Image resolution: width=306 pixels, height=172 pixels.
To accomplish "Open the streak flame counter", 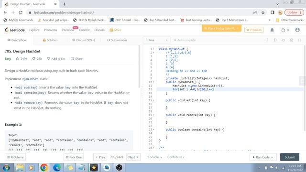I will 285,30.
